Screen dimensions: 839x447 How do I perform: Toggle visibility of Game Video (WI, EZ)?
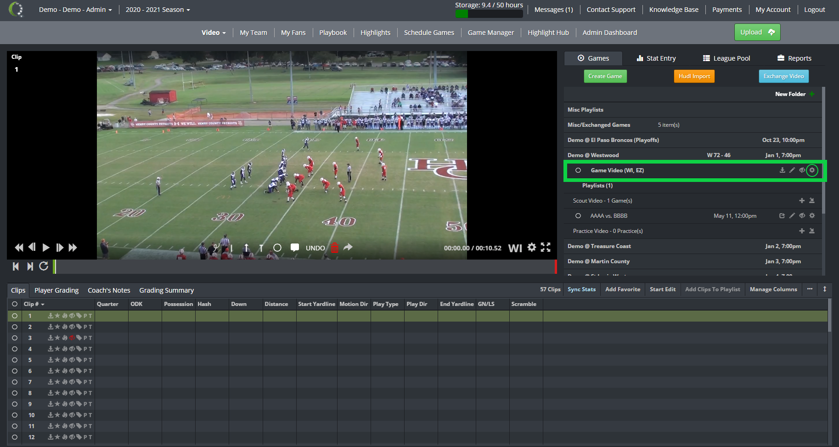(x=802, y=170)
